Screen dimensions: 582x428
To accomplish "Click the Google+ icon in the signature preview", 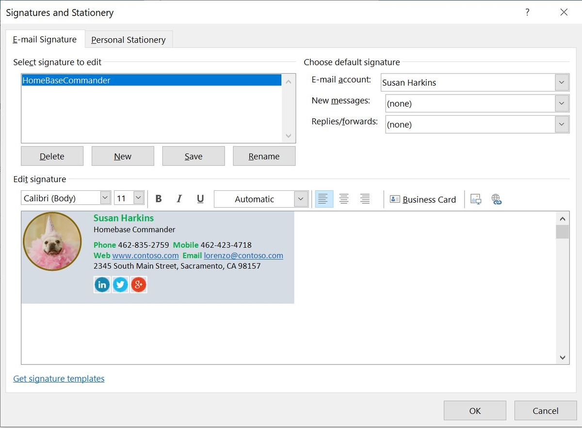I will pos(139,285).
